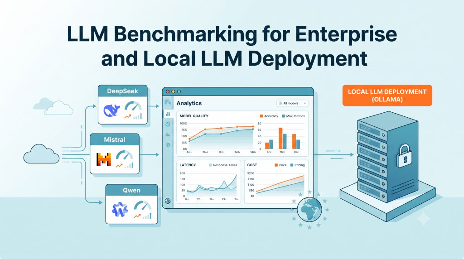Click the Mistral pixel M logo
Image resolution: width=464 pixels, height=259 pixels.
coord(104,160)
